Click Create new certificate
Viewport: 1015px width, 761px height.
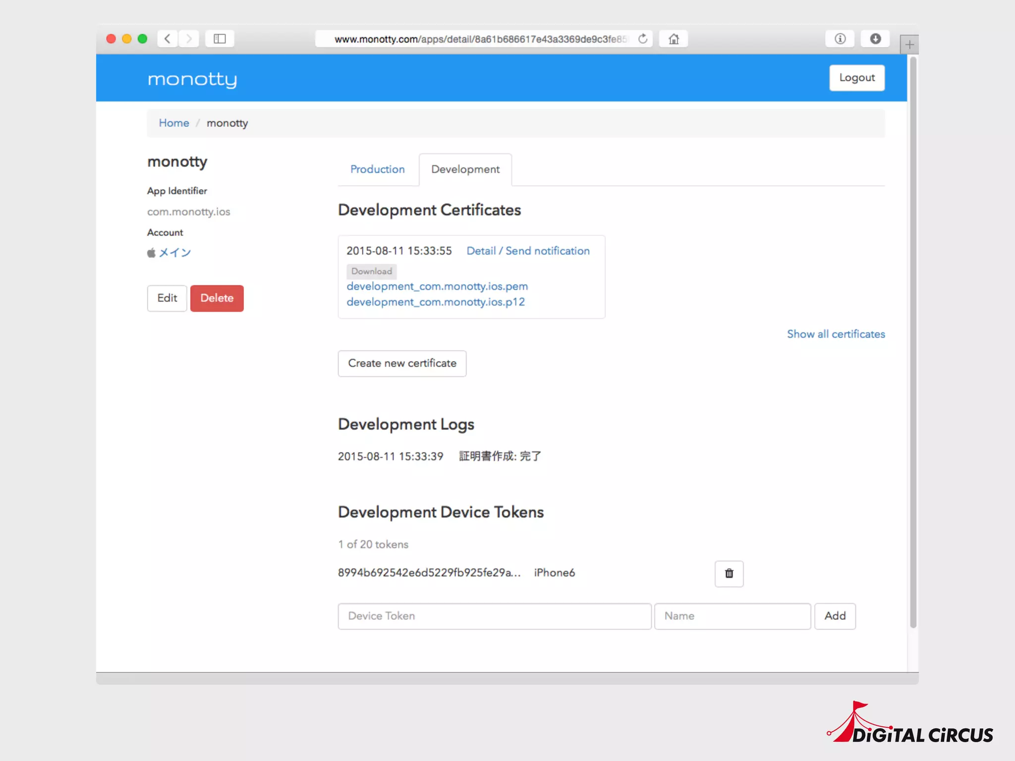[402, 363]
